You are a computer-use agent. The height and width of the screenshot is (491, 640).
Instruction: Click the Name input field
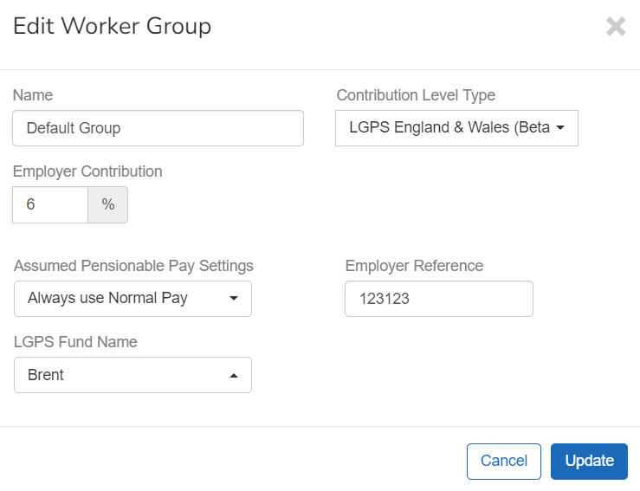coord(158,128)
